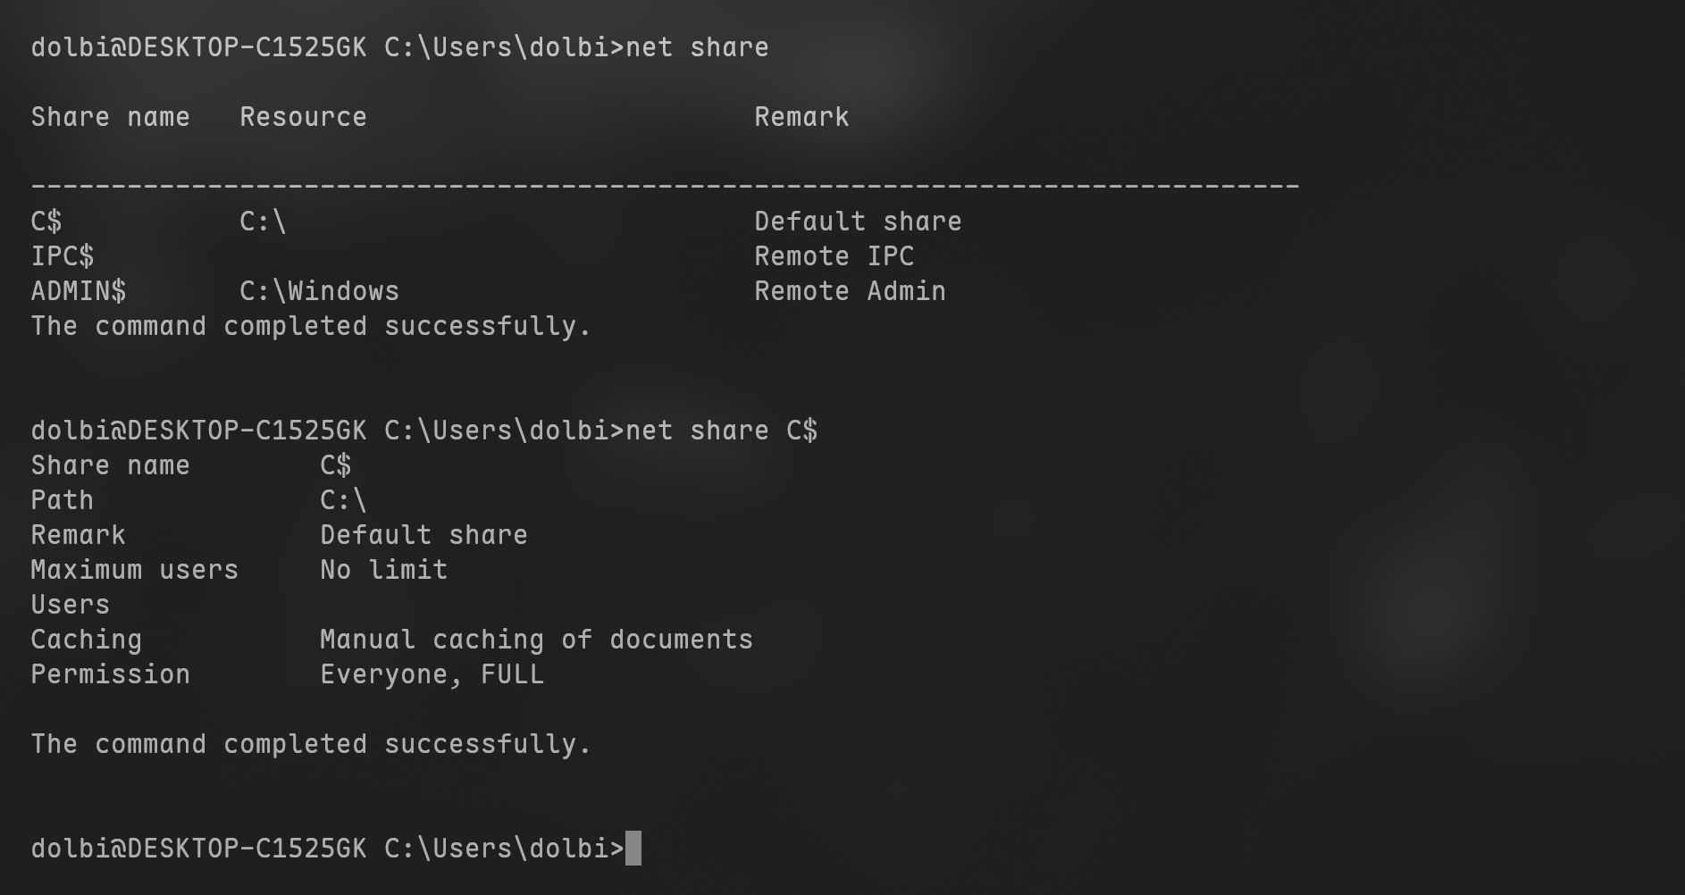Click the dashed separator line under the headers

tap(665, 186)
